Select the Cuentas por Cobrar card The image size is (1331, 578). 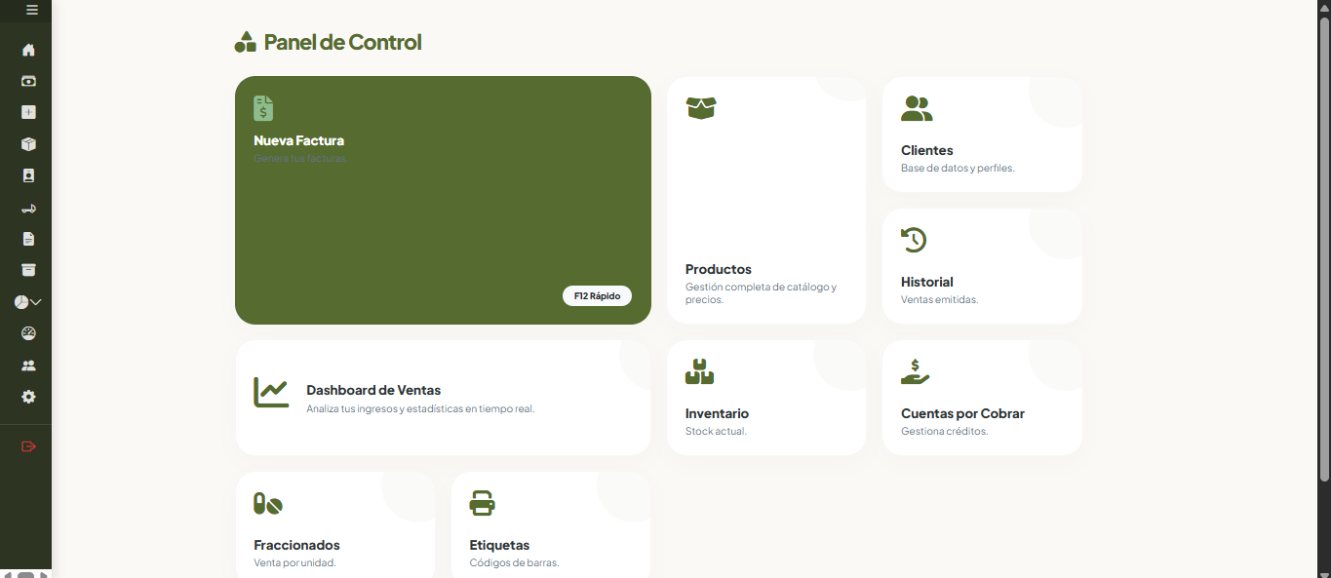pos(982,398)
